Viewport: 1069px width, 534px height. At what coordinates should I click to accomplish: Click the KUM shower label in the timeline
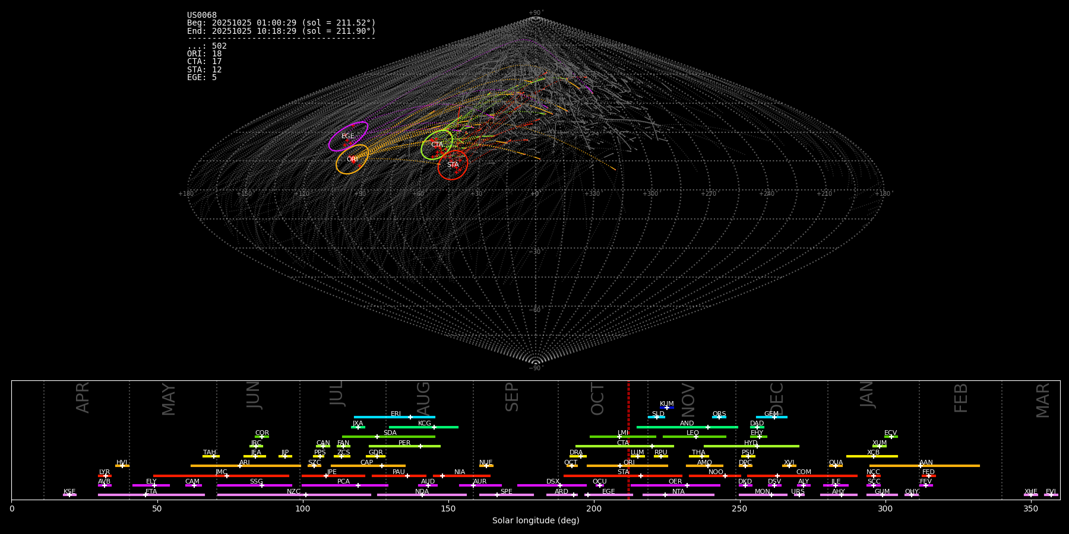[667, 404]
